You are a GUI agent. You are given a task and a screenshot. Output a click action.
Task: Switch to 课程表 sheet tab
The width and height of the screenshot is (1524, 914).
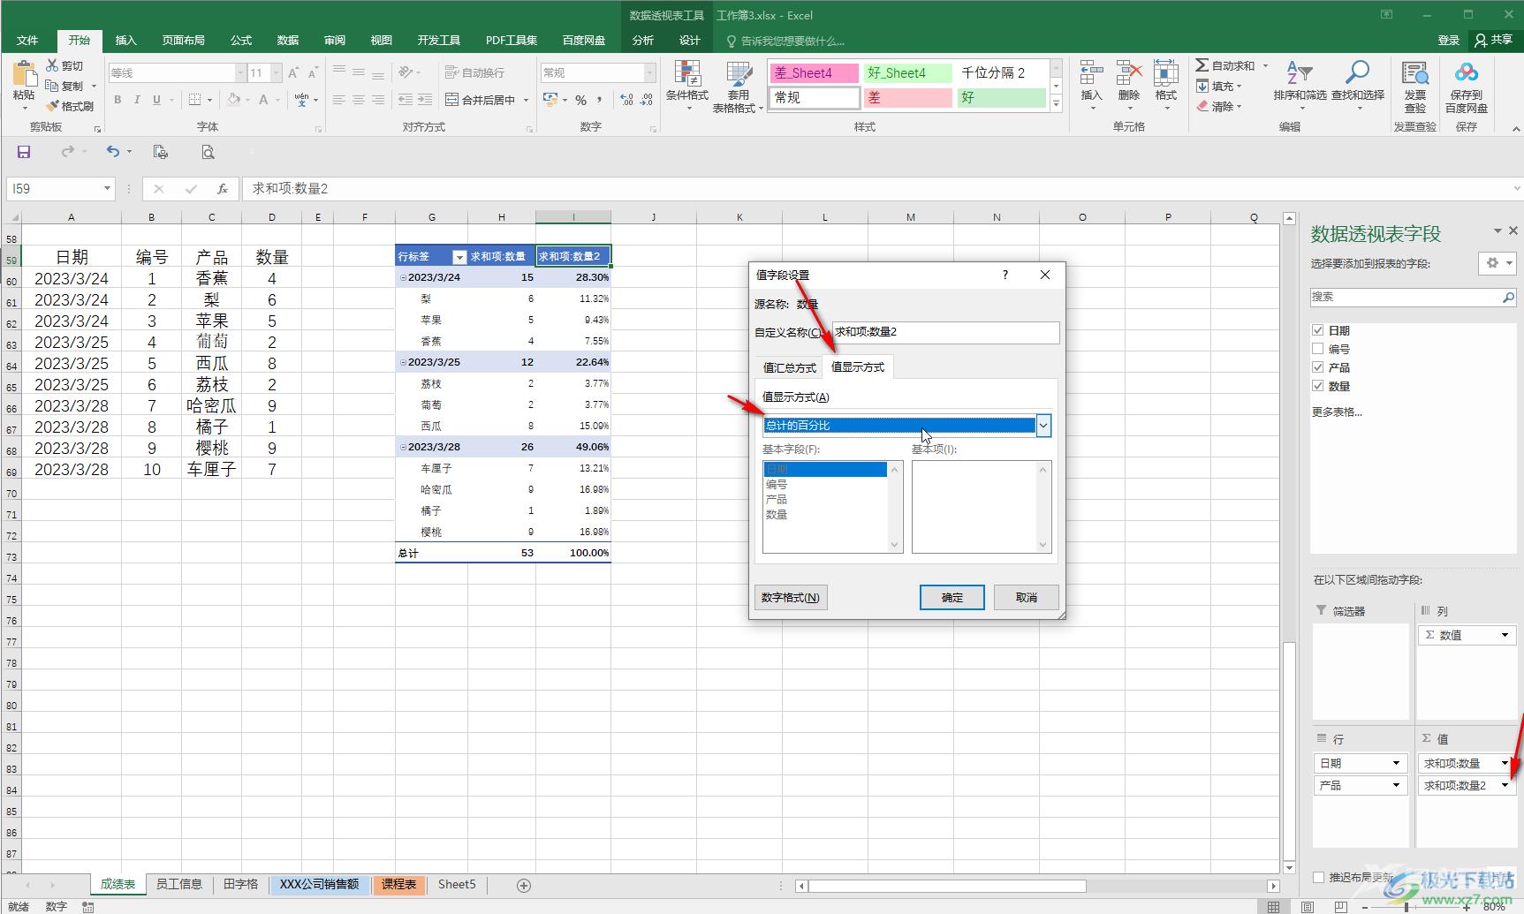[x=398, y=884]
